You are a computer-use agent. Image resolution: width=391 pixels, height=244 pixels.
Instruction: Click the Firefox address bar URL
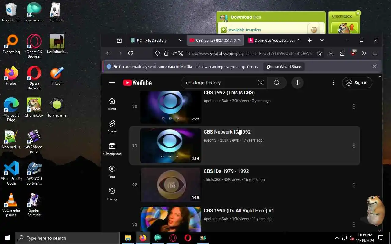coord(250,53)
